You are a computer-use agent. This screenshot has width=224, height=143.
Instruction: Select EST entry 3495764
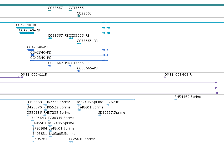pyautogui.click(x=40, y=139)
